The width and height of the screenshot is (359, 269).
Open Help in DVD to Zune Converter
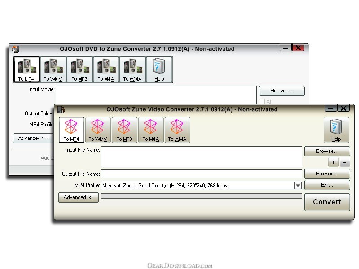click(x=159, y=69)
